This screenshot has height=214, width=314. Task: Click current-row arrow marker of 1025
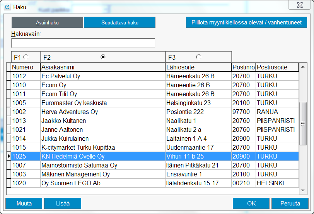tap(9, 156)
